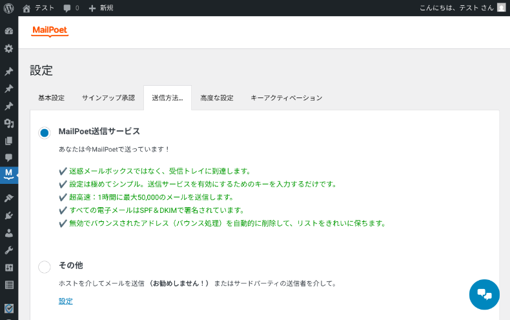Screen dimensions: 510x320
Task: Click the MailPoet送信サービス heading
Action: (x=99, y=131)
